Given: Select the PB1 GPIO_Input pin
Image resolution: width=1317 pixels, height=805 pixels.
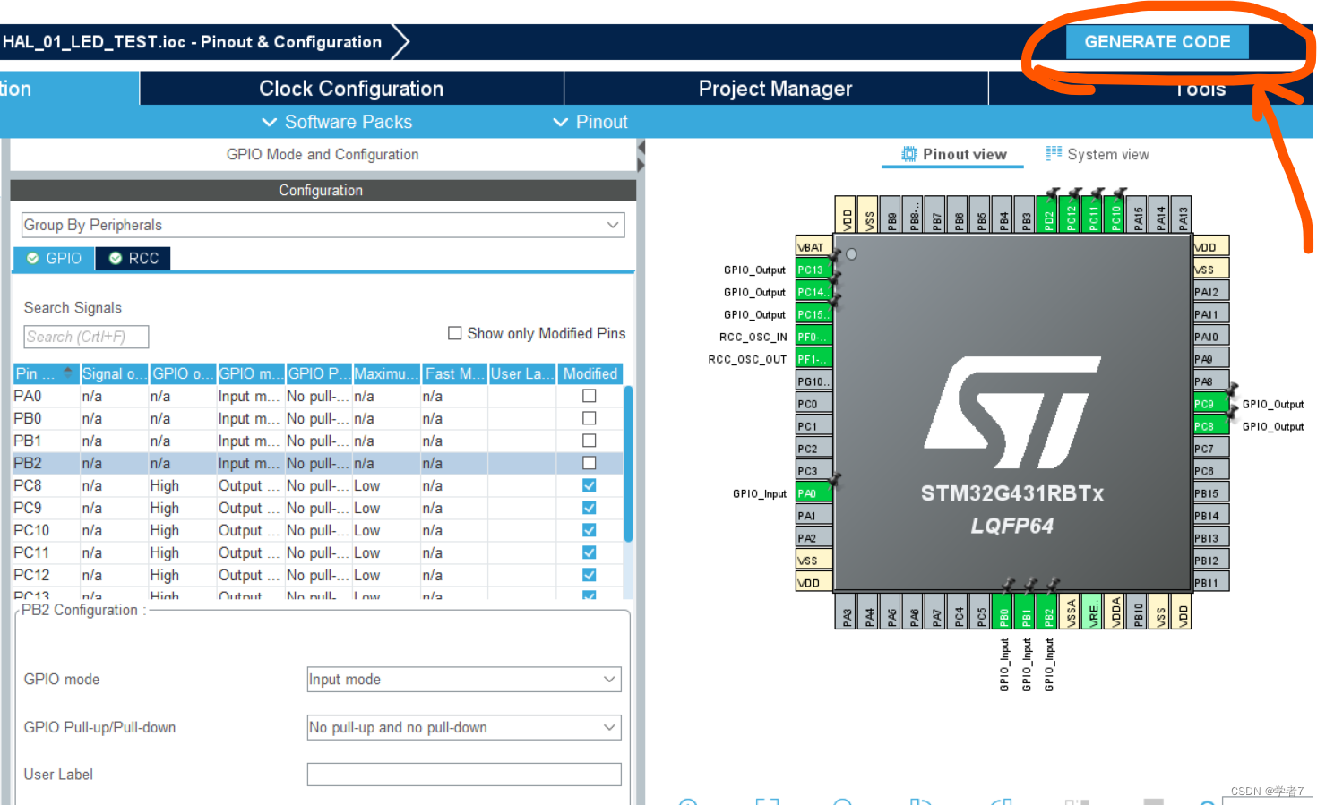Looking at the screenshot, I should 1024,612.
